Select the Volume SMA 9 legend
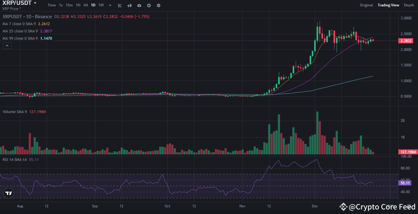The width and height of the screenshot is (418, 214). (15, 112)
